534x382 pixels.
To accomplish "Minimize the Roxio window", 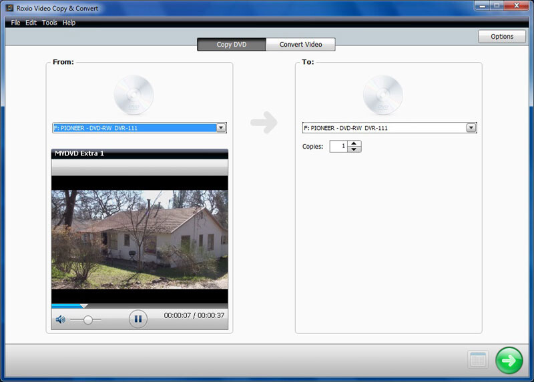I will 482,6.
